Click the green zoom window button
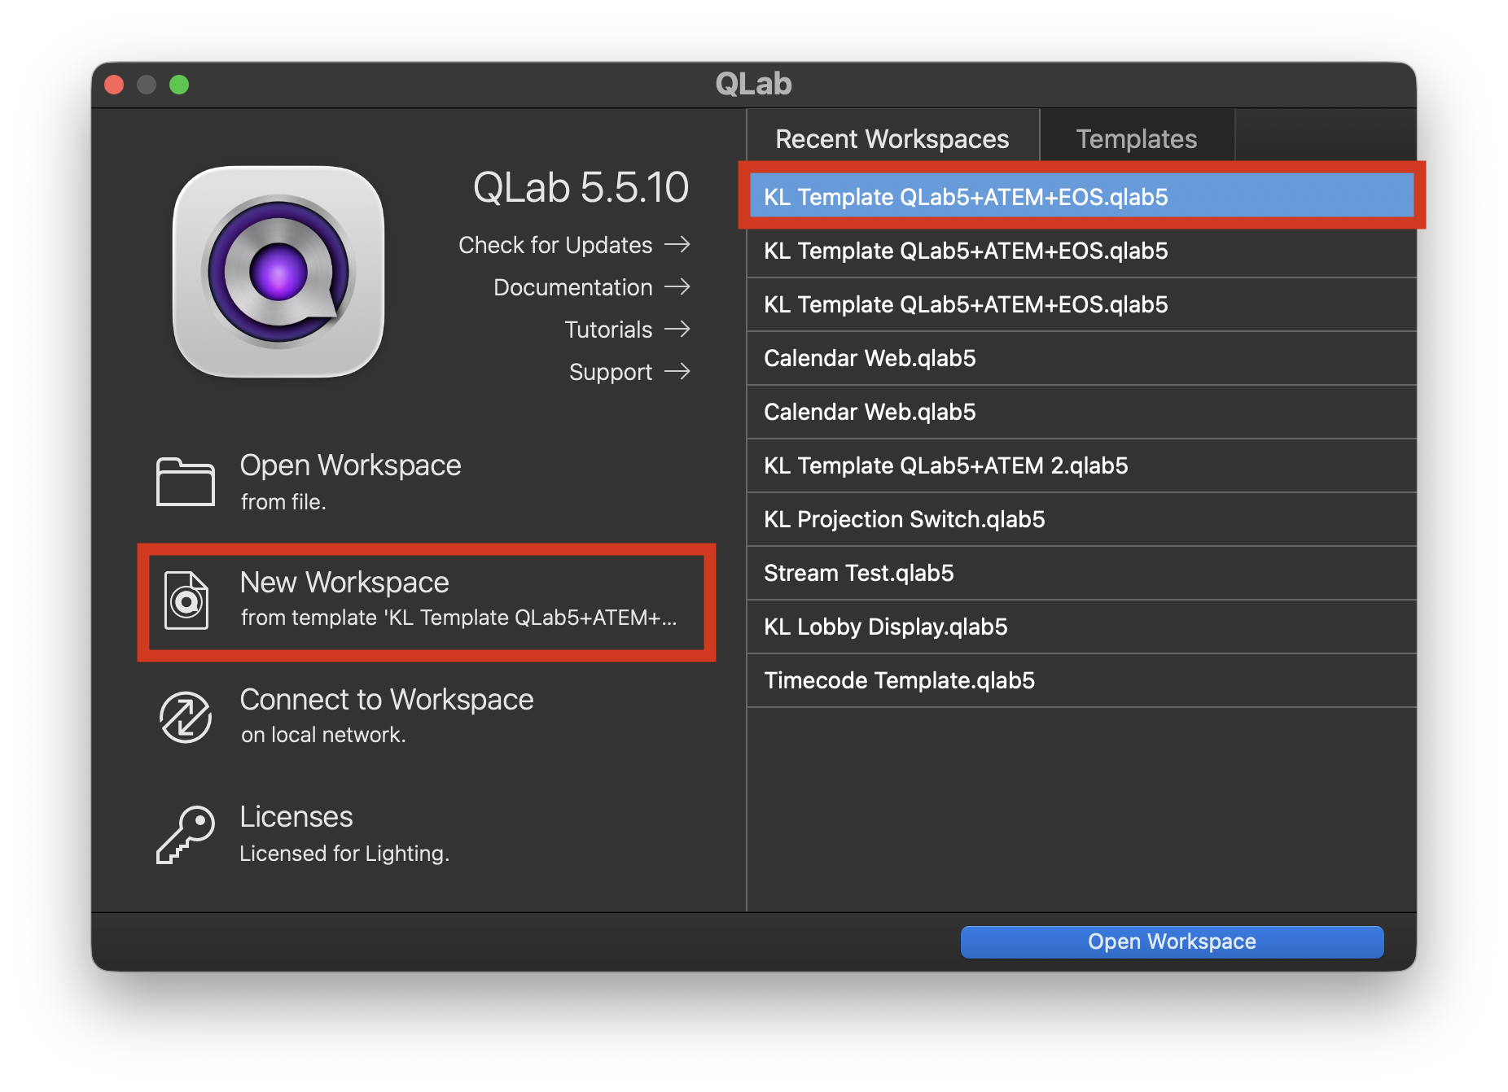 pos(179,85)
